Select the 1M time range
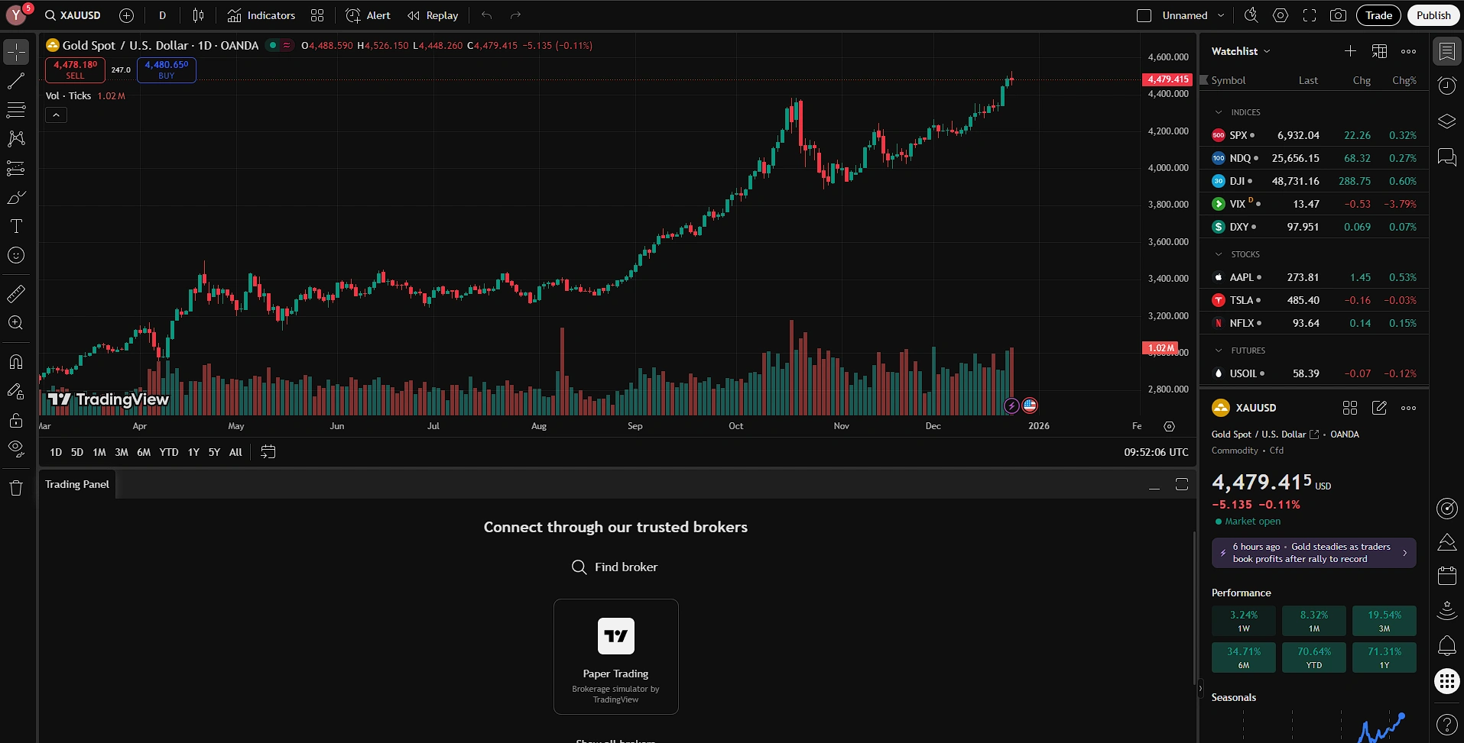Viewport: 1464px width, 743px height. (99, 452)
